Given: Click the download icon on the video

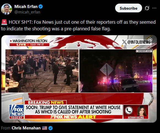Looking at the screenshot, I should pos(150,39).
